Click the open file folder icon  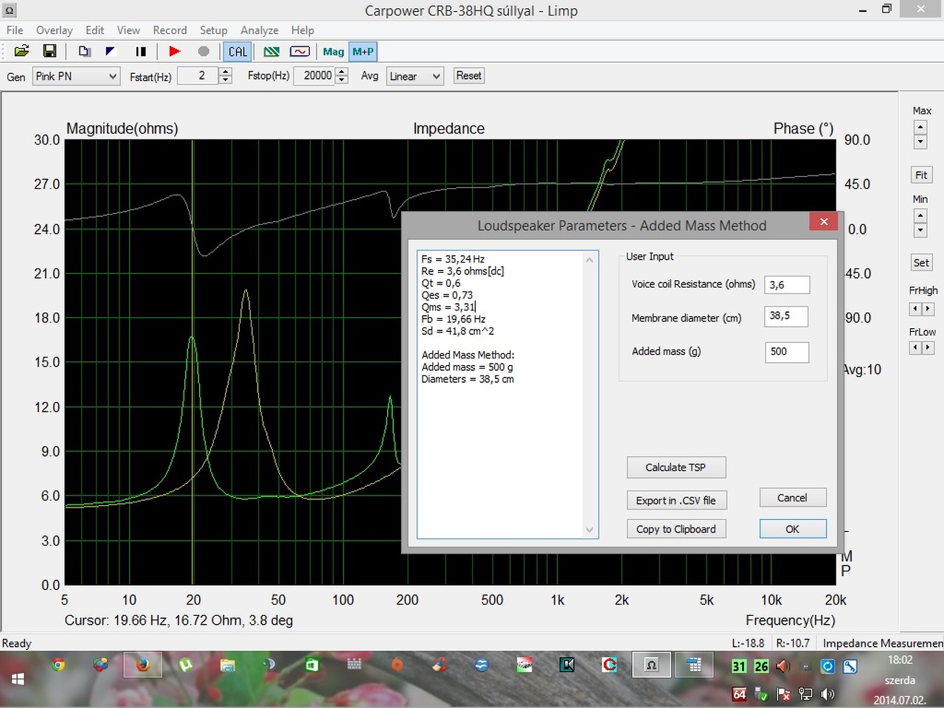pyautogui.click(x=21, y=51)
